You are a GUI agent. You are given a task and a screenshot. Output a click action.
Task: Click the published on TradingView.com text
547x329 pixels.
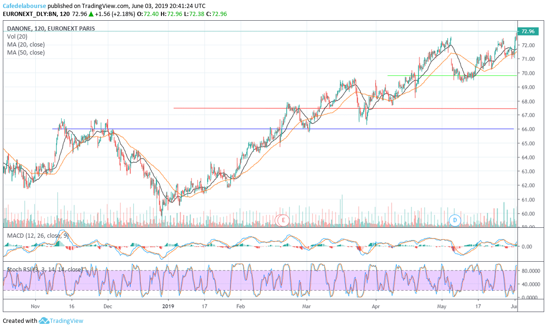tap(88, 6)
